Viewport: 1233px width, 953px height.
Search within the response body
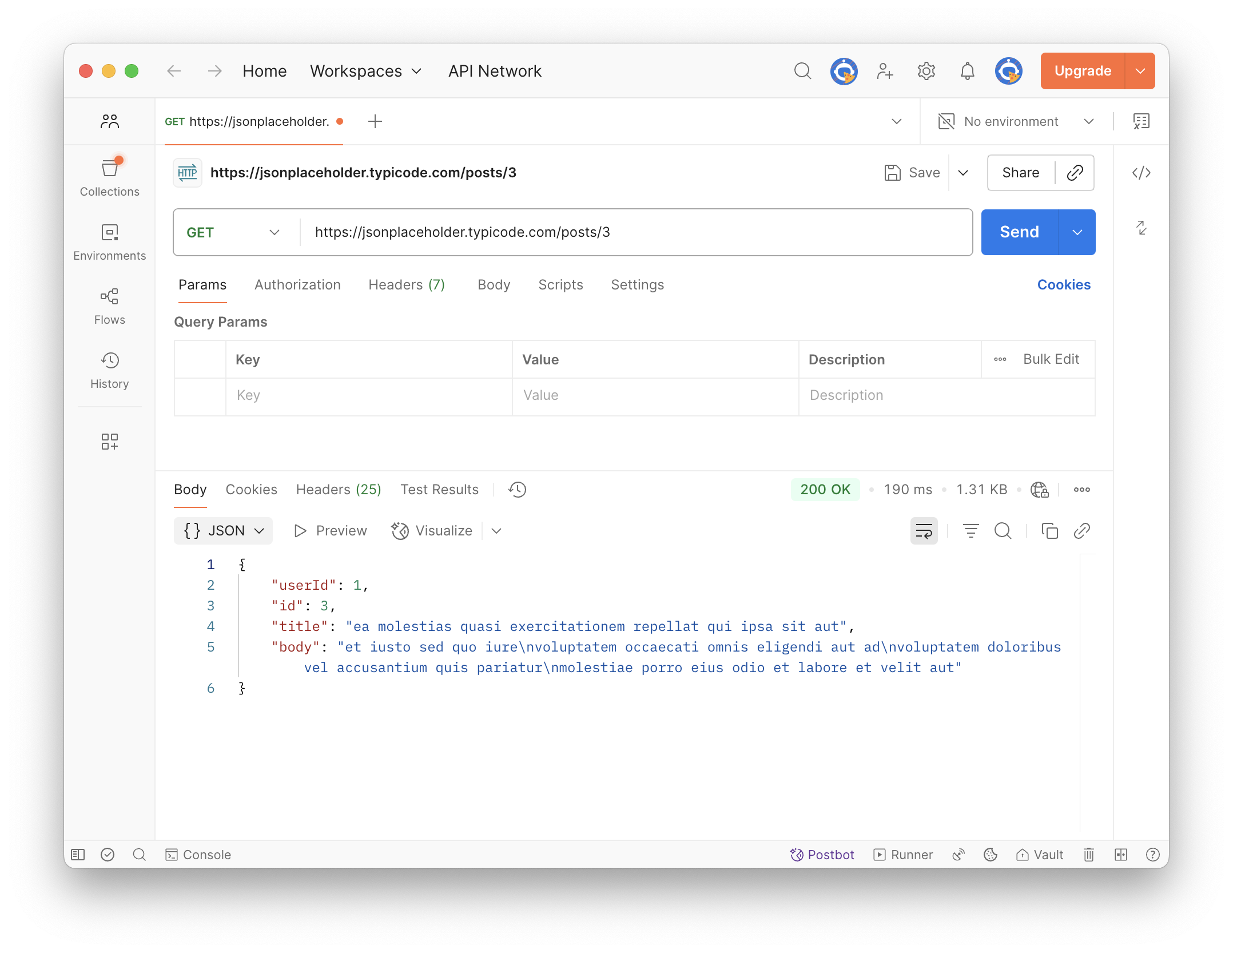tap(1003, 531)
